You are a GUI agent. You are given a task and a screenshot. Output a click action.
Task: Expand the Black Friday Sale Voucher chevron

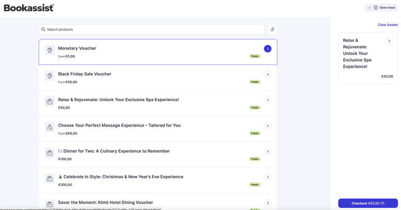(x=268, y=74)
